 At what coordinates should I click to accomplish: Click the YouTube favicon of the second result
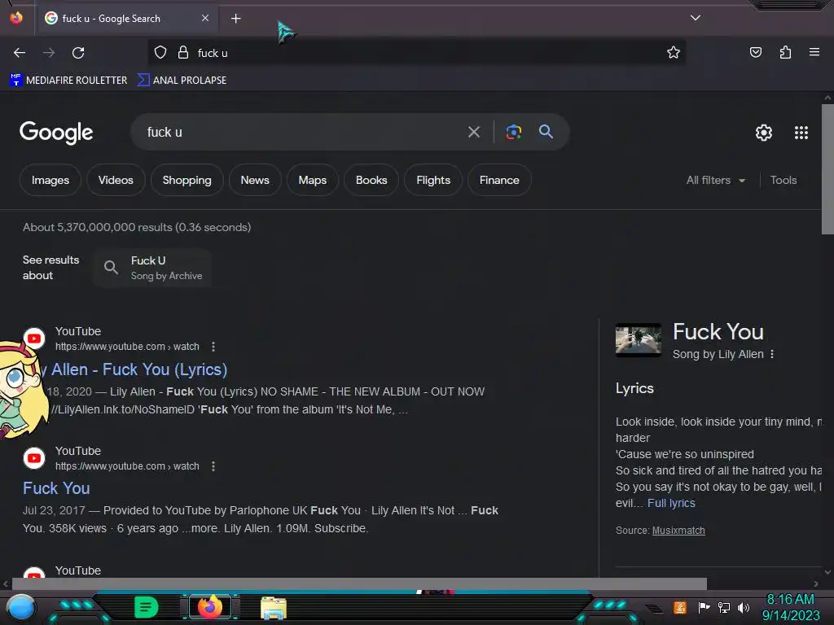click(34, 458)
